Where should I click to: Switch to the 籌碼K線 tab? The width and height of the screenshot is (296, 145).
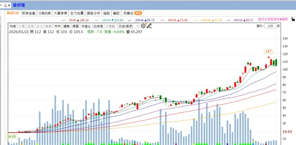coord(13,13)
